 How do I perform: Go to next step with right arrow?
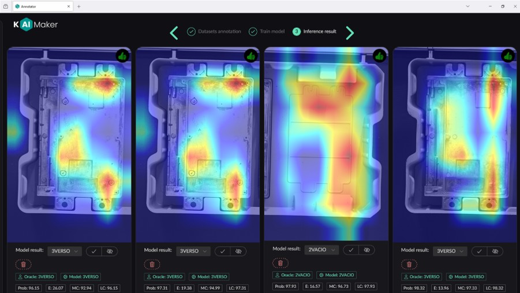(350, 32)
